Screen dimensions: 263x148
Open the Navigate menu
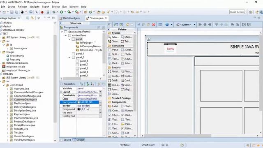tap(35, 7)
